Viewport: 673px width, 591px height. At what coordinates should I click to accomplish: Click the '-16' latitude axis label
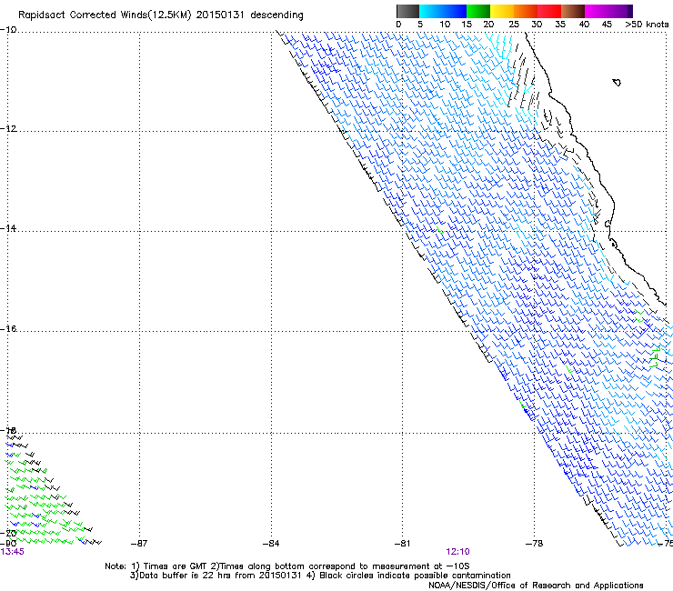[8, 329]
